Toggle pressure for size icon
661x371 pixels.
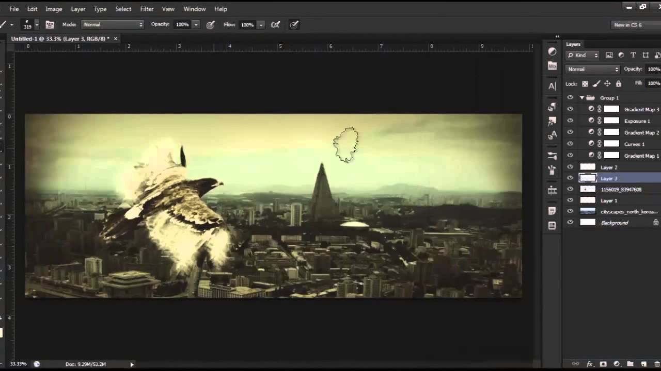(294, 25)
